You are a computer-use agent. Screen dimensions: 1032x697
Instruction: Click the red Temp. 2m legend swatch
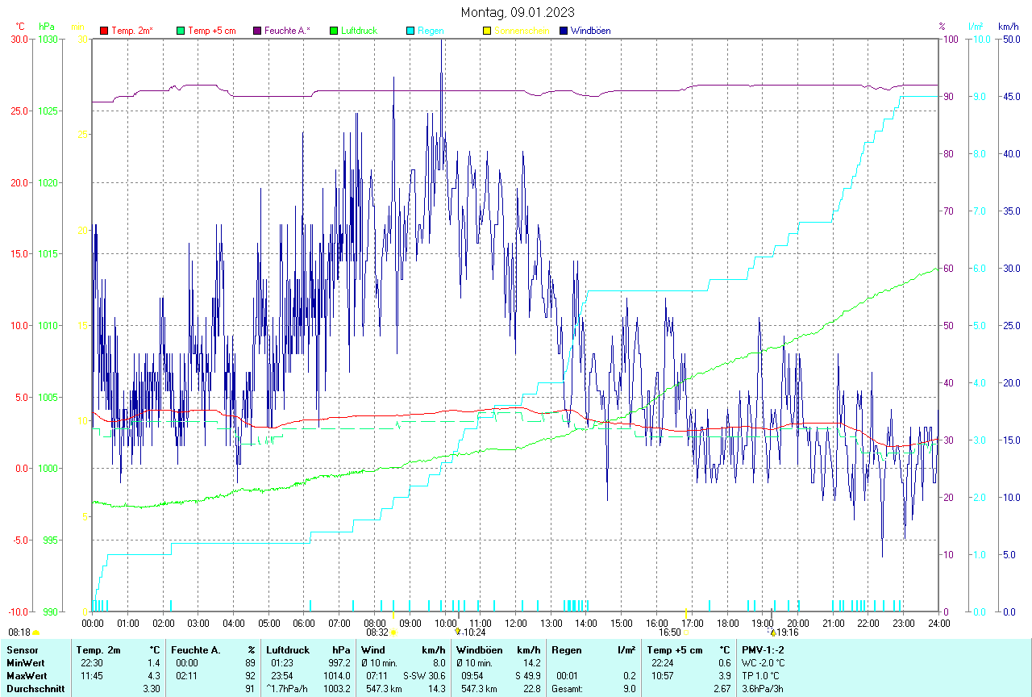[103, 31]
